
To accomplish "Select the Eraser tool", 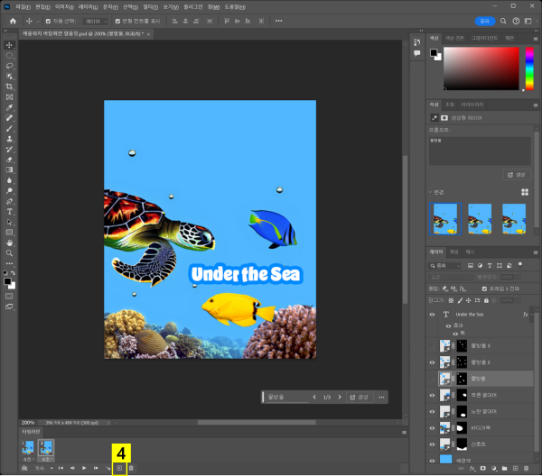I will point(10,159).
